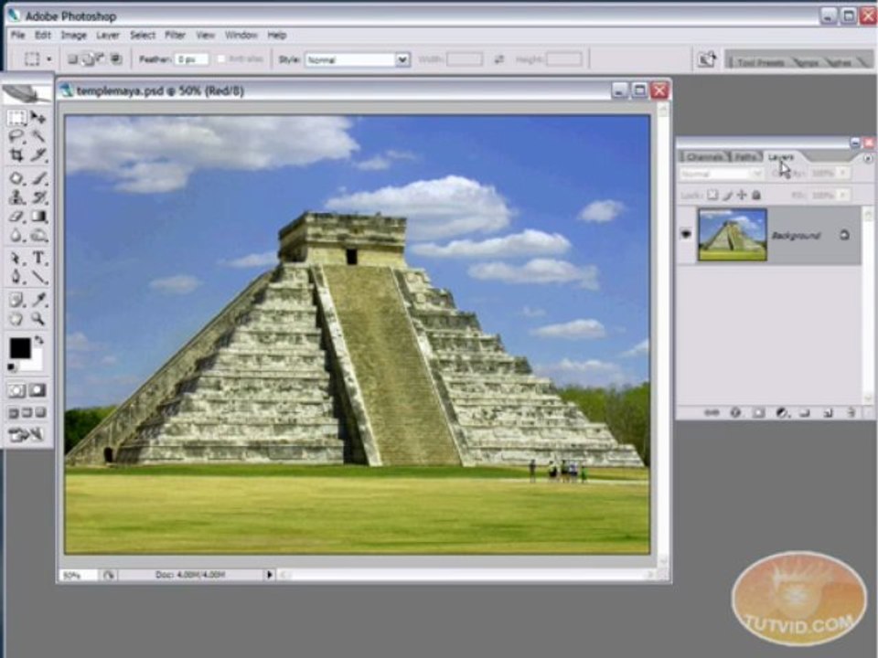
Task: Toggle Lock transparent pixels in Layers panel
Action: (712, 195)
